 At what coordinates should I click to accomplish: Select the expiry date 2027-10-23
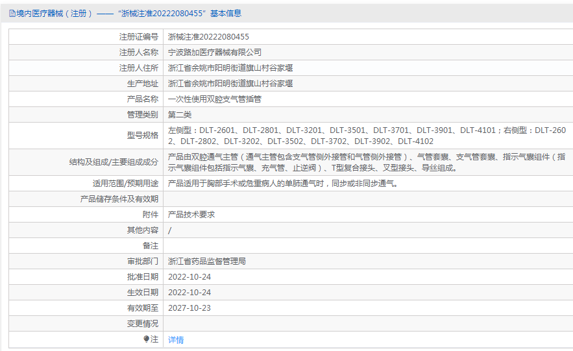coord(189,308)
